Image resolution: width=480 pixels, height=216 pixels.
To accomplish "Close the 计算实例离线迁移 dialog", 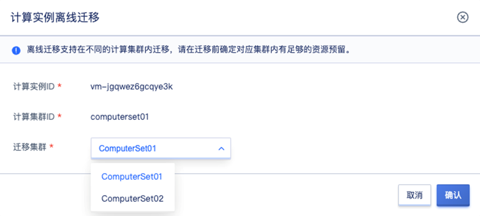I will pos(462,18).
